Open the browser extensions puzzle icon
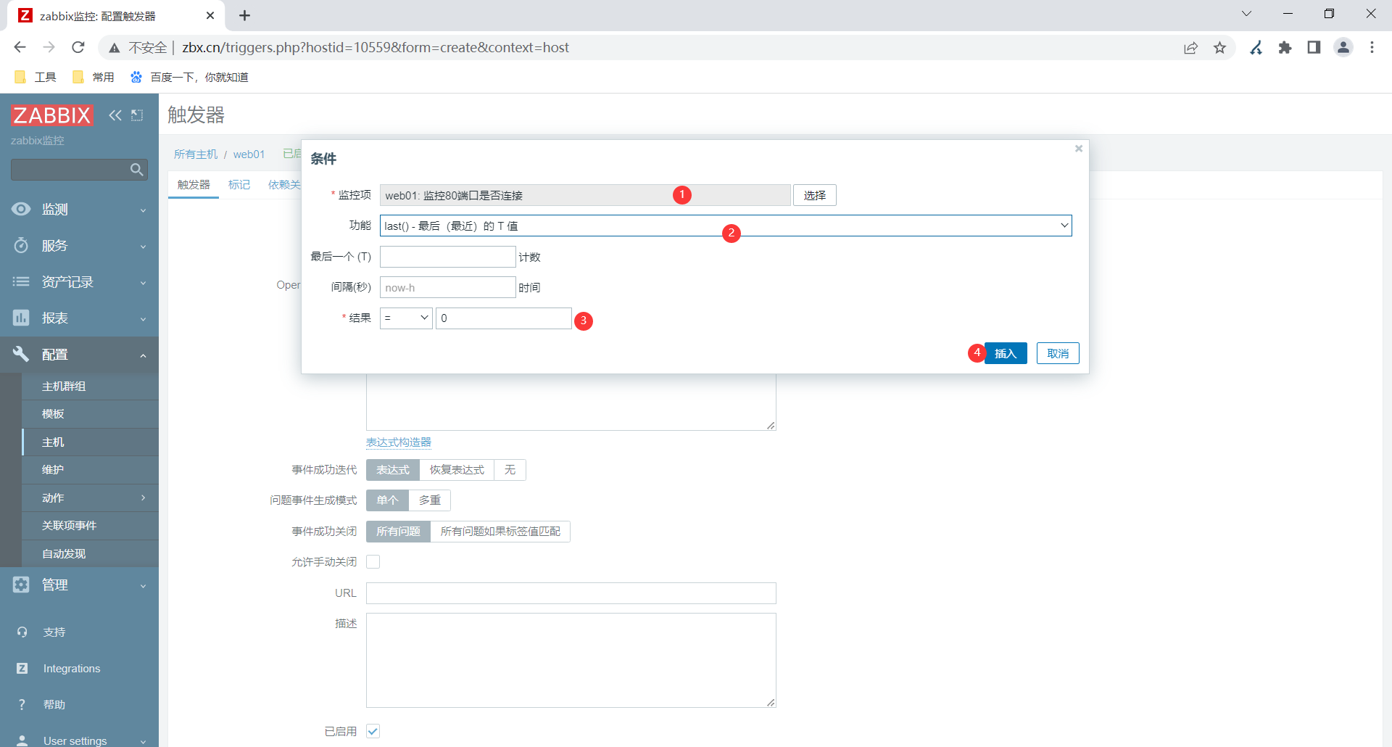Image resolution: width=1392 pixels, height=747 pixels. [x=1285, y=48]
